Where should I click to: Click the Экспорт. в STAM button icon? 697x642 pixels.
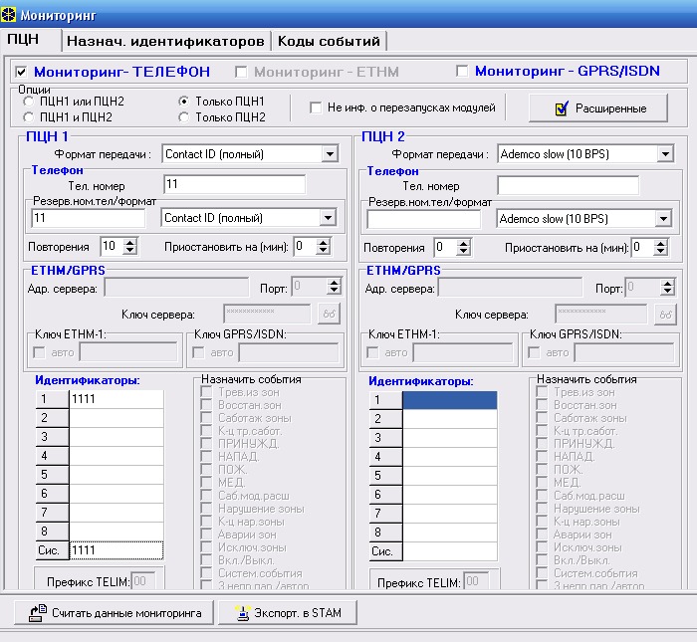click(240, 613)
